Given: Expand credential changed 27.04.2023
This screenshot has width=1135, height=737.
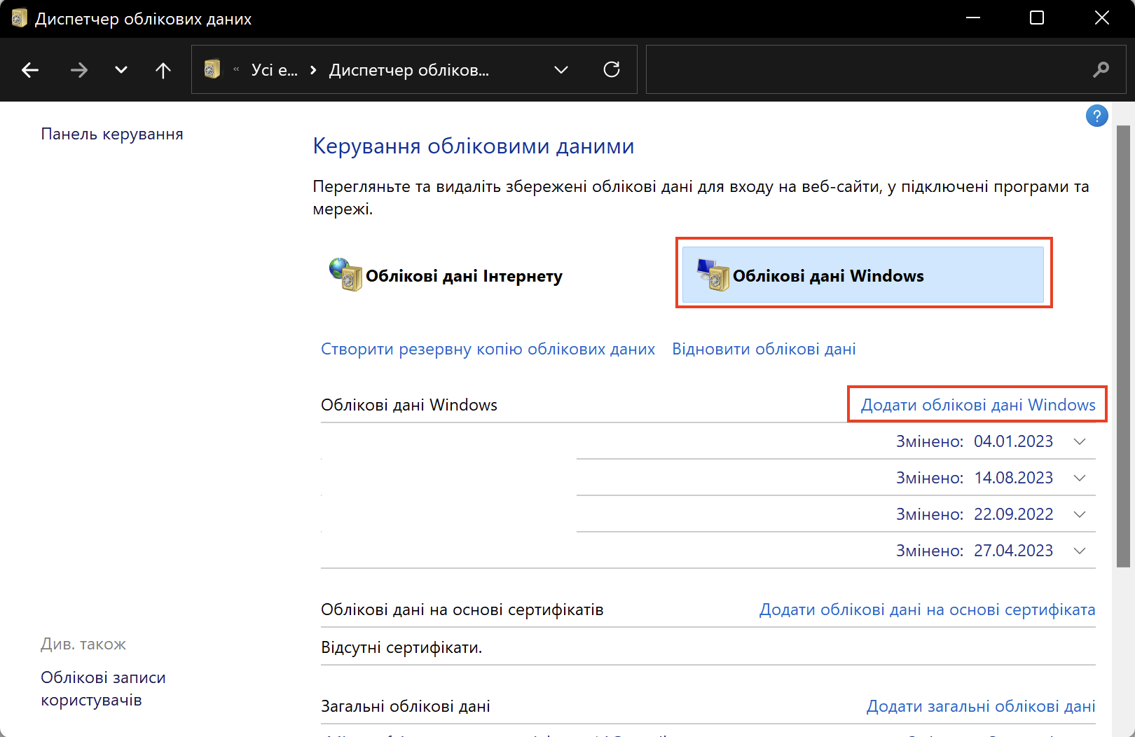Looking at the screenshot, I should pos(1080,551).
